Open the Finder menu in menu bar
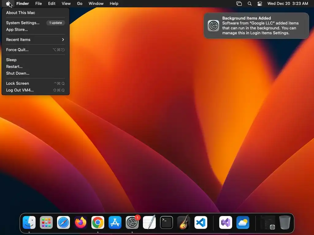This screenshot has height=235, width=314. tap(23, 4)
